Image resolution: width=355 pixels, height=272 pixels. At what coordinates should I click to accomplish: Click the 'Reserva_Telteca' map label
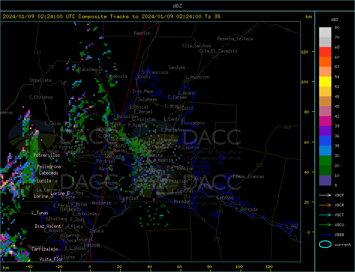coord(235,39)
